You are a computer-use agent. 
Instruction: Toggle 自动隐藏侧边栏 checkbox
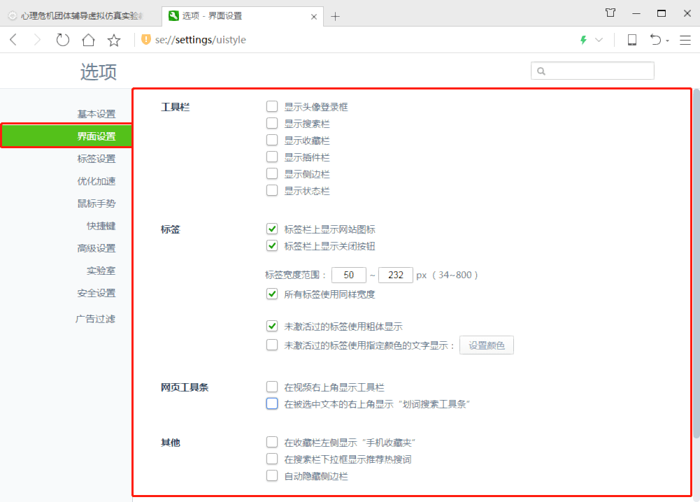coord(272,476)
